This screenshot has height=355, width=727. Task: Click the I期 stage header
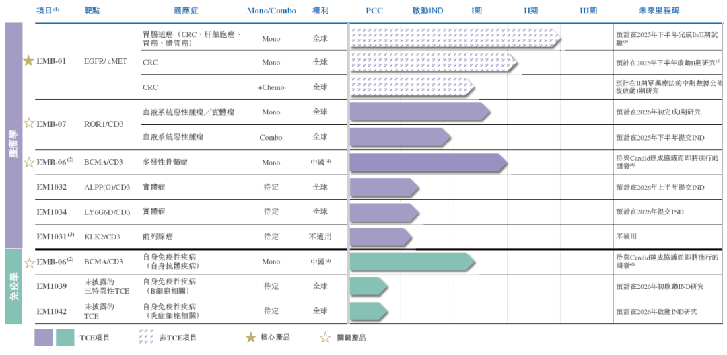click(476, 11)
